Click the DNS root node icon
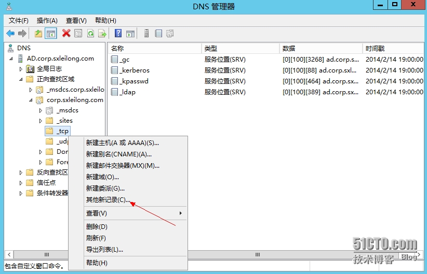This screenshot has height=274, width=427. point(10,48)
